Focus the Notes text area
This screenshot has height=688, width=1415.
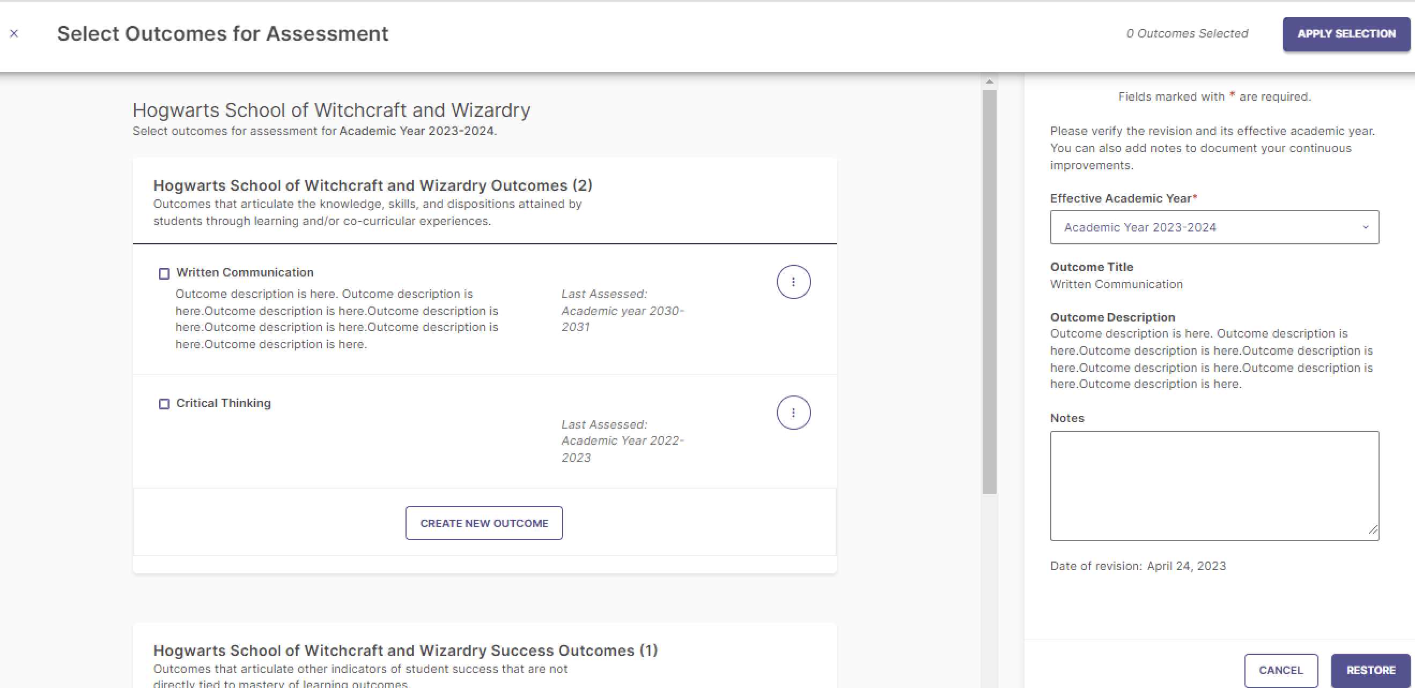click(x=1214, y=485)
